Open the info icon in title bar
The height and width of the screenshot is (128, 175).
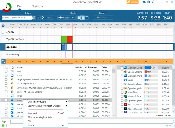click(153, 2)
